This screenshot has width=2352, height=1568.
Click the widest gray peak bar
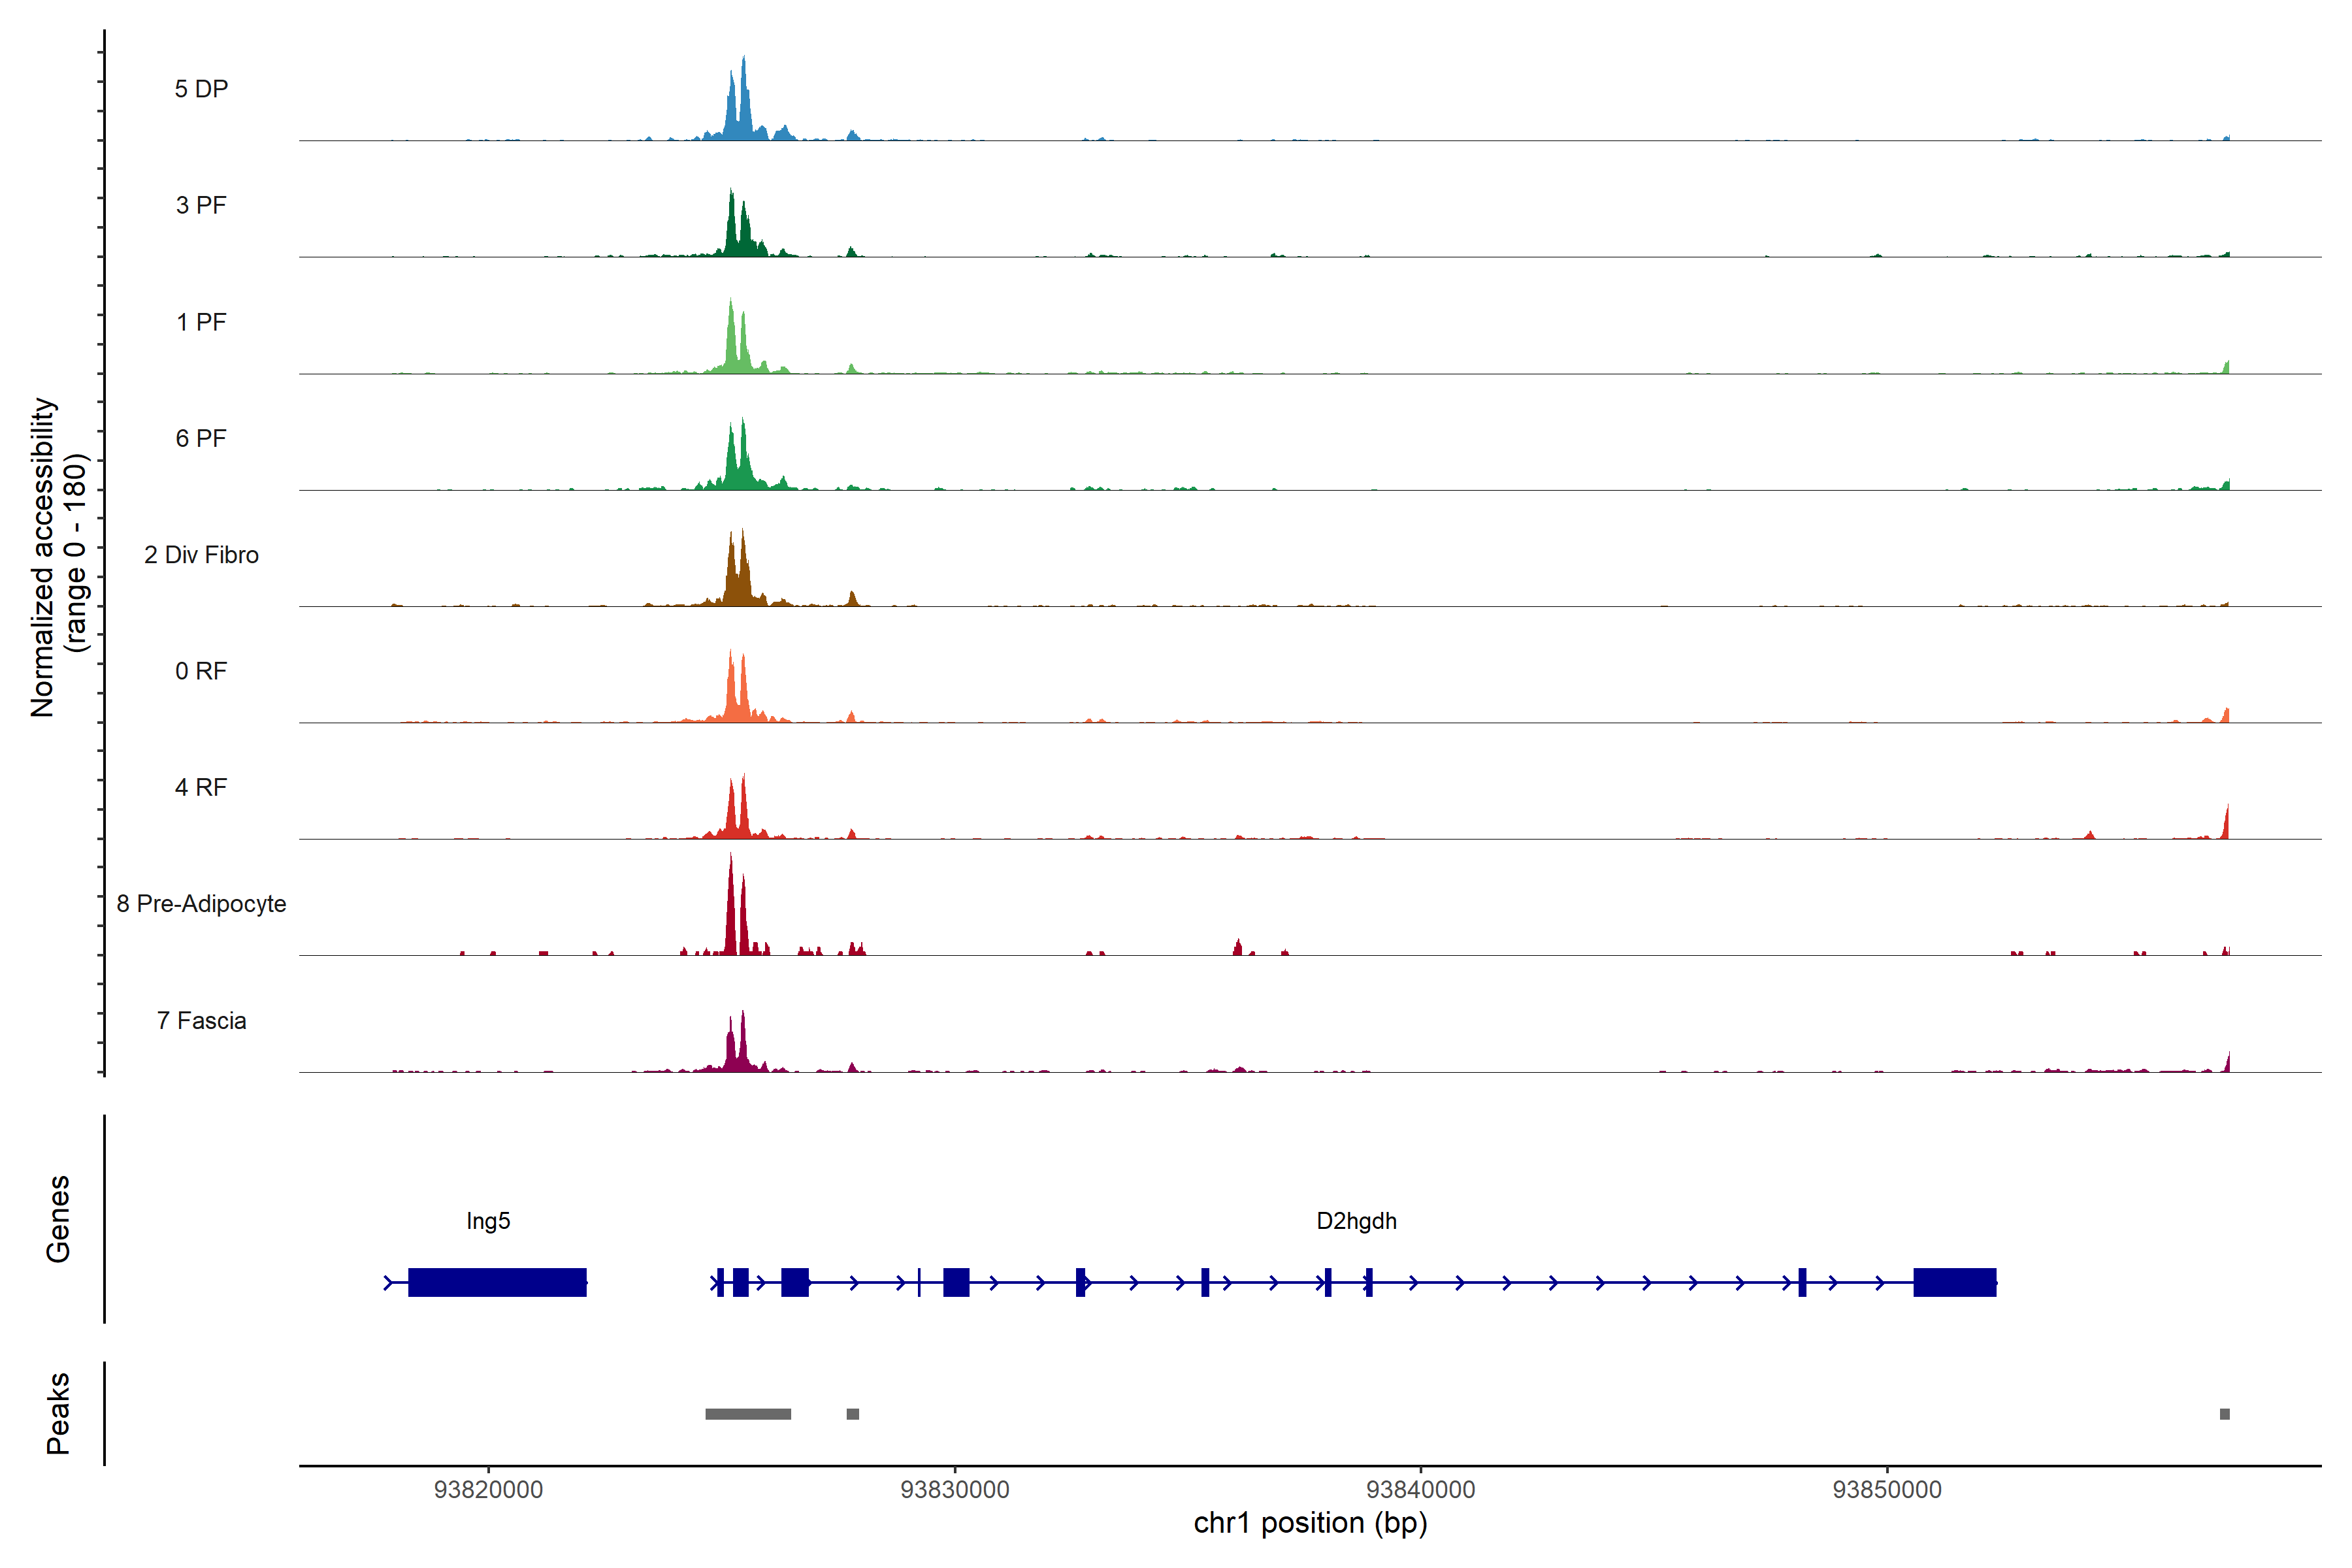(x=748, y=1414)
